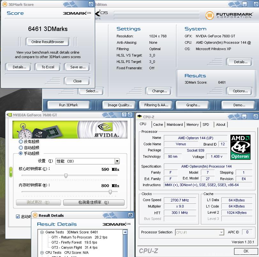Open the settings dropdown showing (3D)
This screenshot has height=257, width=259.
click(117, 161)
